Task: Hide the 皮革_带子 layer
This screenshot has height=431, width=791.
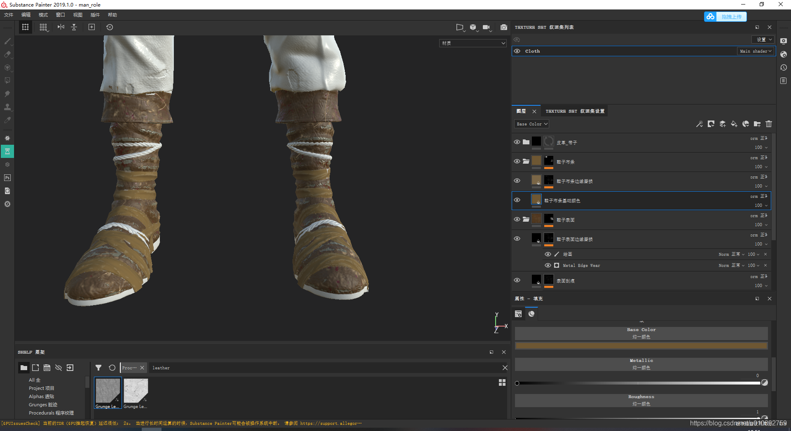Action: [x=517, y=142]
